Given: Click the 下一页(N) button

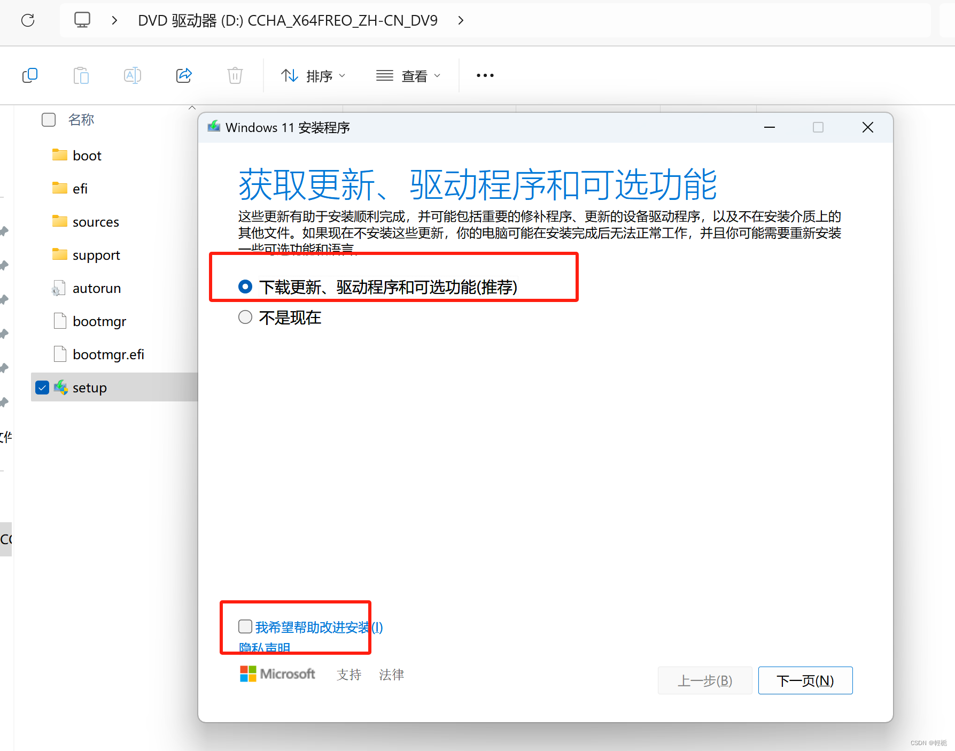Looking at the screenshot, I should click(x=805, y=680).
